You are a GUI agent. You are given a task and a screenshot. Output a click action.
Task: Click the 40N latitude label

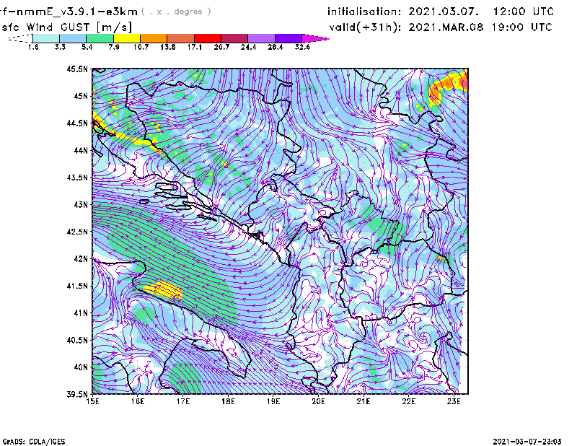point(81,367)
